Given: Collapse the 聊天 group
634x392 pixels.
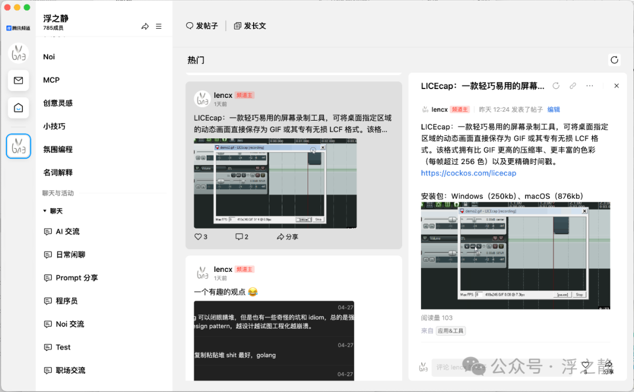Looking at the screenshot, I should (53, 211).
